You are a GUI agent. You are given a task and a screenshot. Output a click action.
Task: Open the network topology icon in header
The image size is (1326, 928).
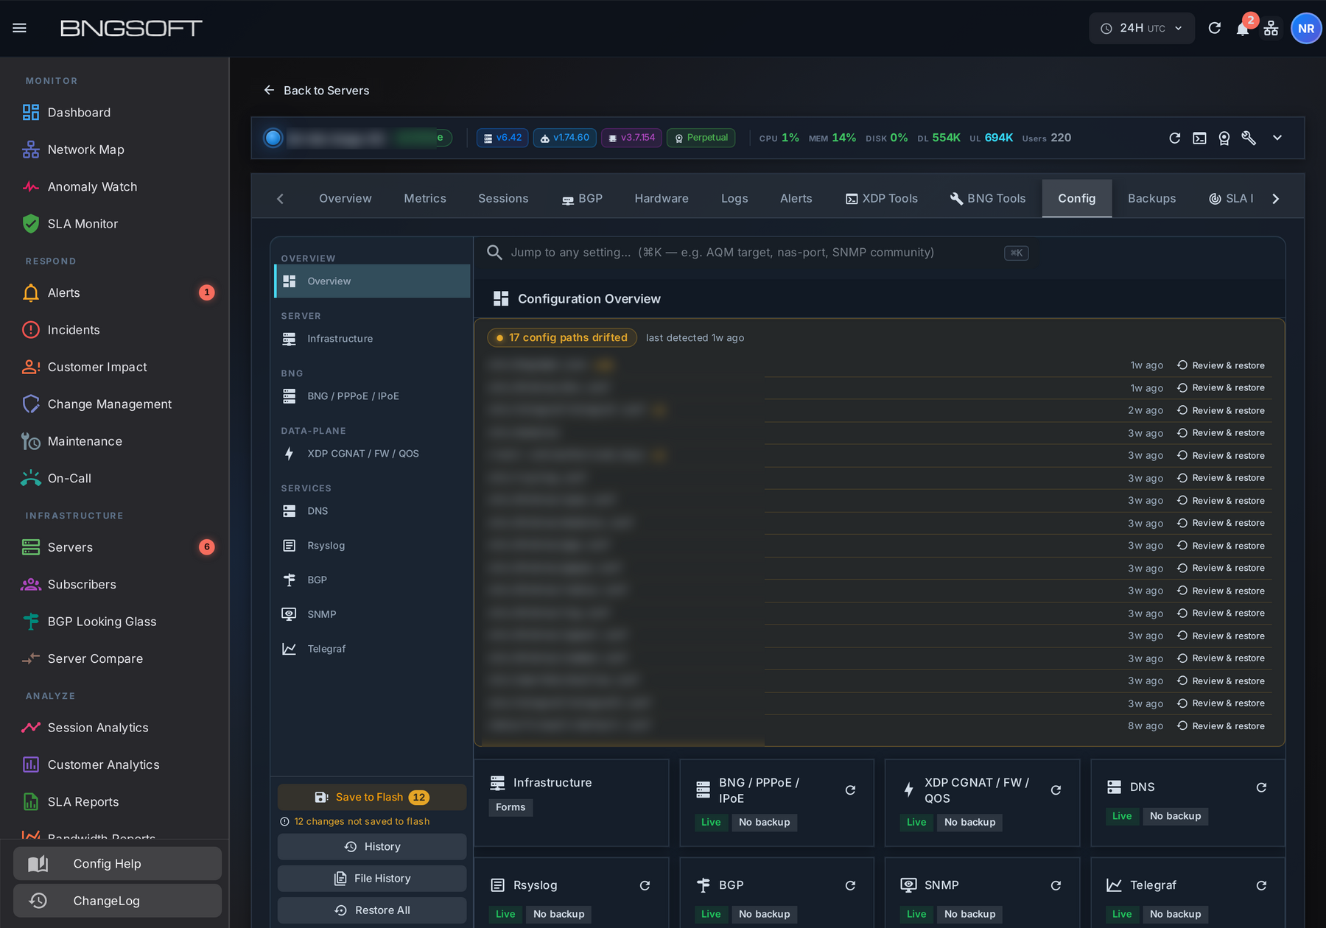pos(1271,28)
